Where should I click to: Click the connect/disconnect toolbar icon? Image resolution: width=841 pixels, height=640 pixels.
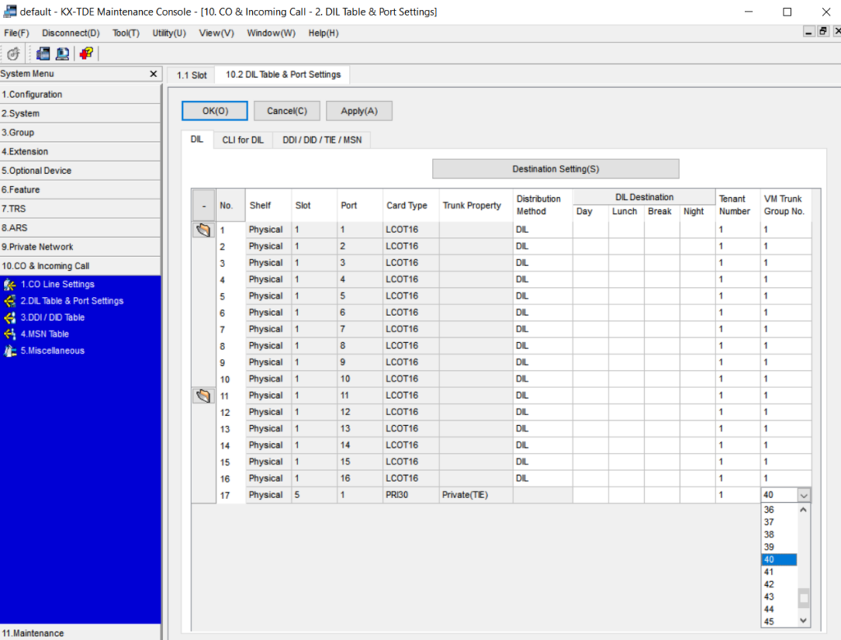point(13,53)
